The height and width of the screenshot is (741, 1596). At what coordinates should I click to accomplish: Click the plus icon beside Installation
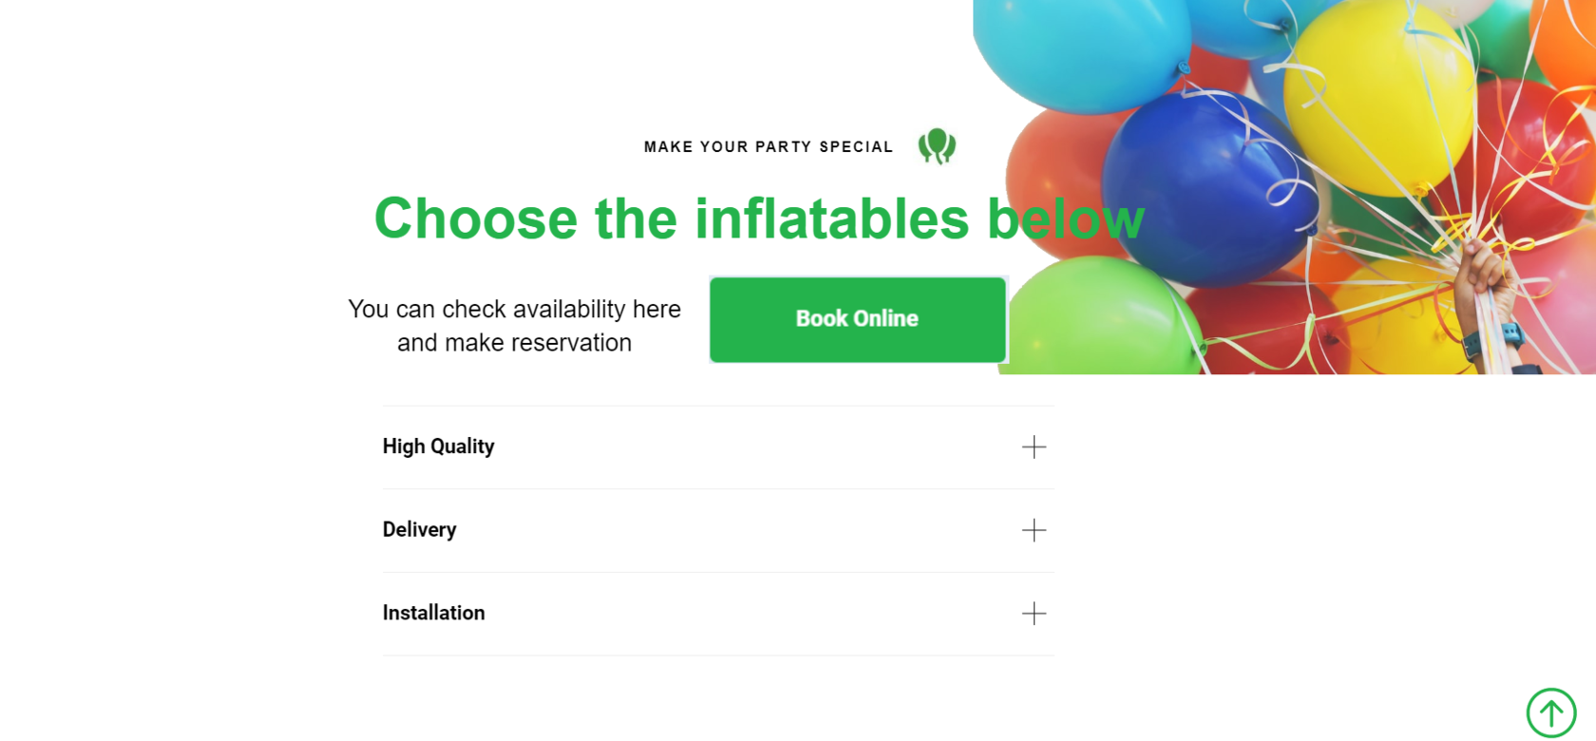point(1034,614)
